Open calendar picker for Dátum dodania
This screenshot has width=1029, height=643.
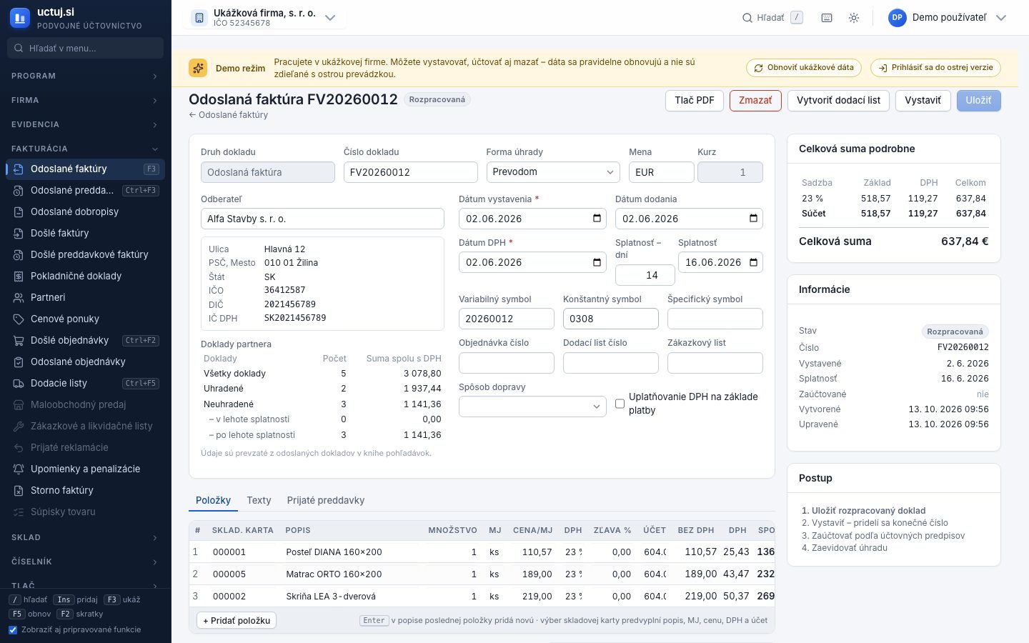(753, 219)
